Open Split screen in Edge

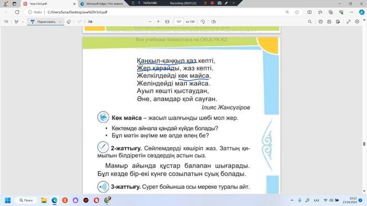[310, 12]
